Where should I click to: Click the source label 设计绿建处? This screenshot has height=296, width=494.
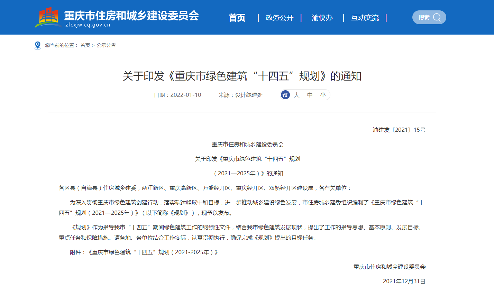click(x=249, y=95)
